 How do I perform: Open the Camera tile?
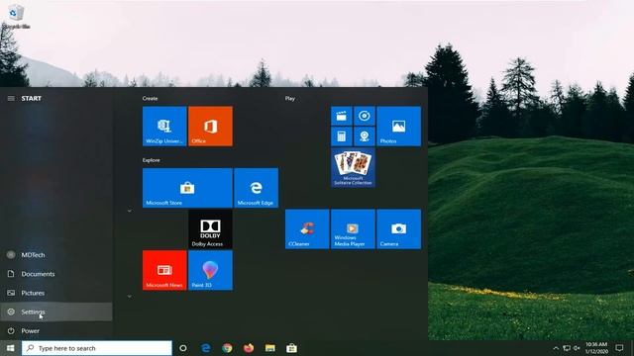[398, 228]
